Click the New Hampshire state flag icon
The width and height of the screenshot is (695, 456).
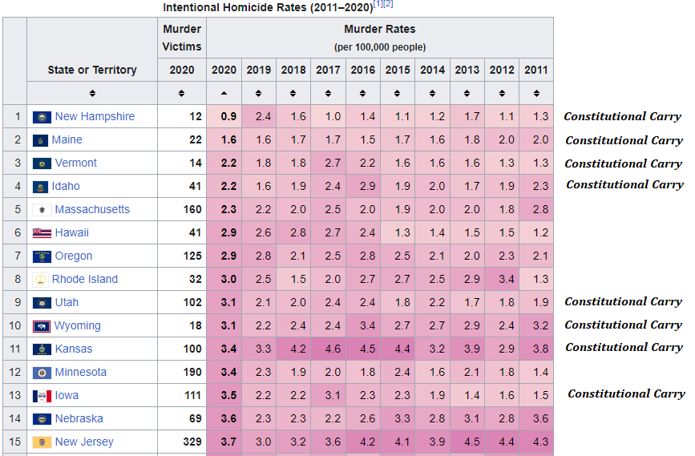coord(42,117)
